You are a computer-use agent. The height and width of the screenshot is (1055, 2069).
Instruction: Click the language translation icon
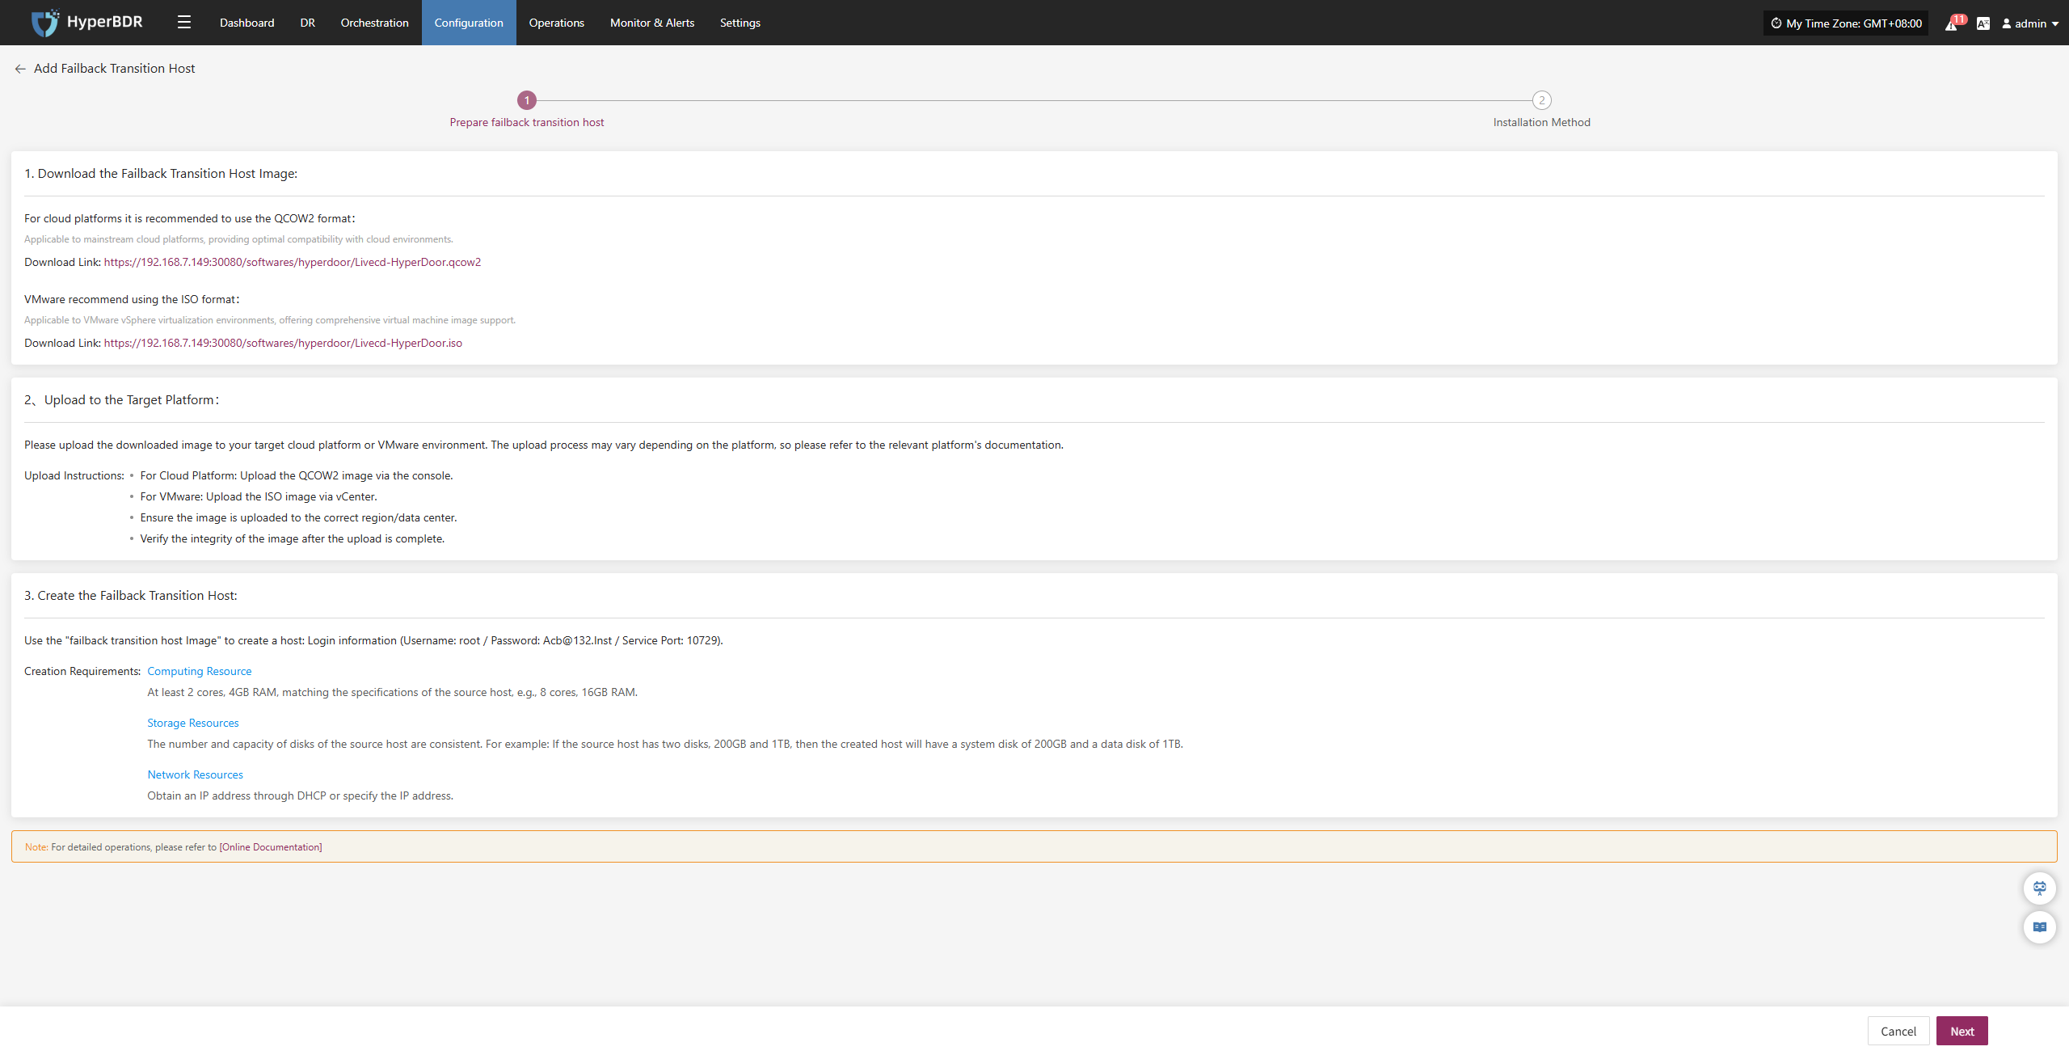coord(1983,23)
